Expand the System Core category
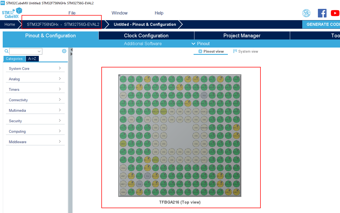Viewport: 340px width, 213px height. click(35, 68)
